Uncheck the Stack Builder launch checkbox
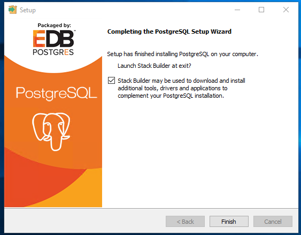The width and height of the screenshot is (301, 235). [x=111, y=80]
